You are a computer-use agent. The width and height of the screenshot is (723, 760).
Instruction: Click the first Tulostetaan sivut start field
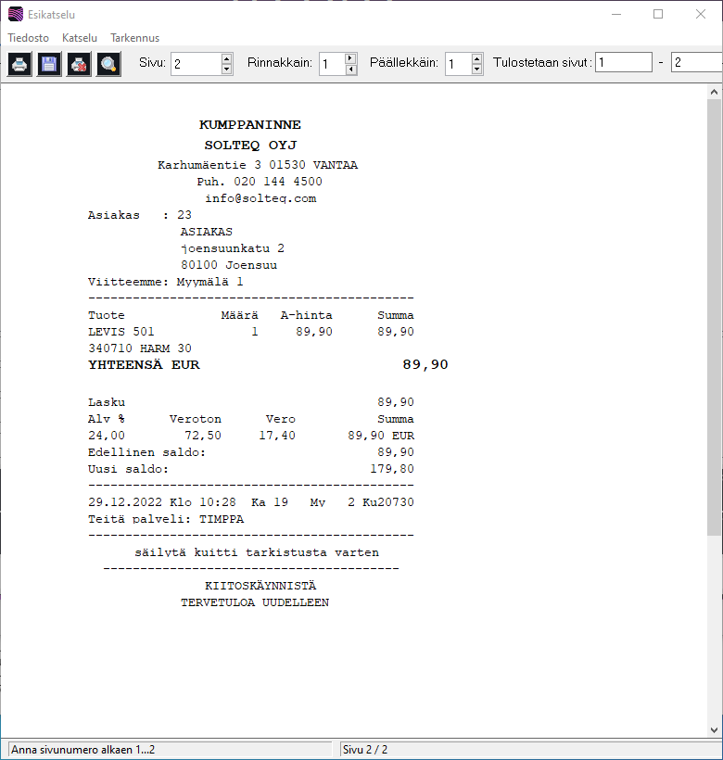pos(623,63)
